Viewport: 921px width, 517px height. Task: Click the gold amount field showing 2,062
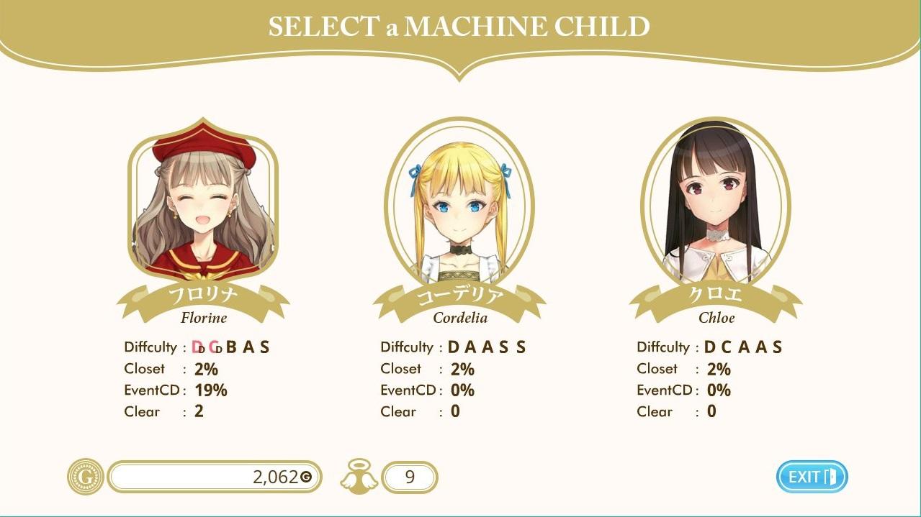[215, 477]
